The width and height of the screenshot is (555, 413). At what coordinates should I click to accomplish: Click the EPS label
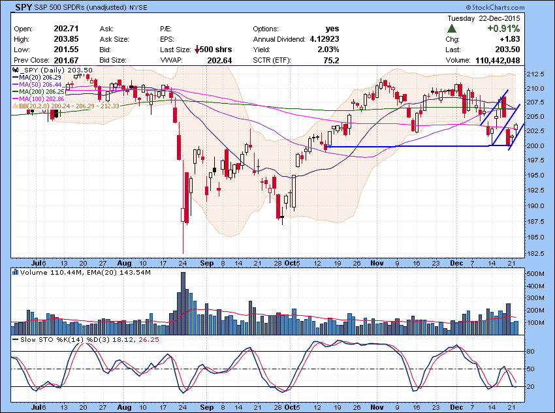(x=167, y=39)
